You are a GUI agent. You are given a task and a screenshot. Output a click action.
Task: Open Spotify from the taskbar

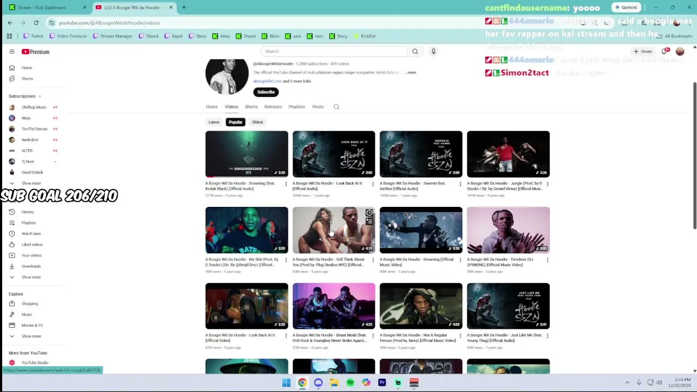pos(350,383)
